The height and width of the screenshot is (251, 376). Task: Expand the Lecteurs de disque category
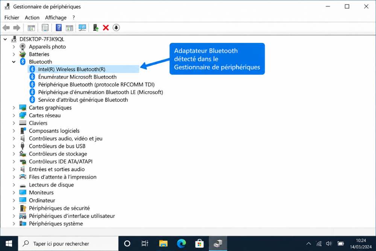pyautogui.click(x=14, y=185)
